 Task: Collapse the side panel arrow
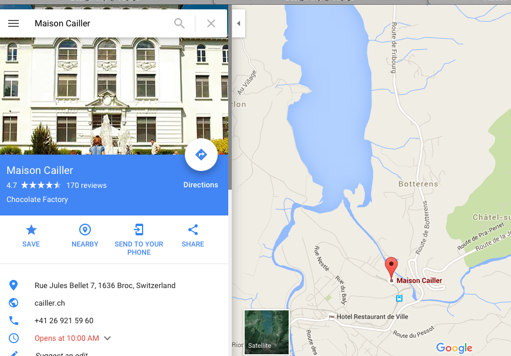239,23
